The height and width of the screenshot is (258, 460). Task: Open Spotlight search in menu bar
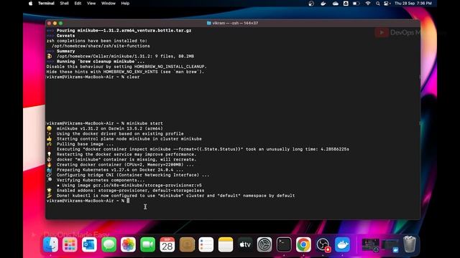pyautogui.click(x=378, y=4)
